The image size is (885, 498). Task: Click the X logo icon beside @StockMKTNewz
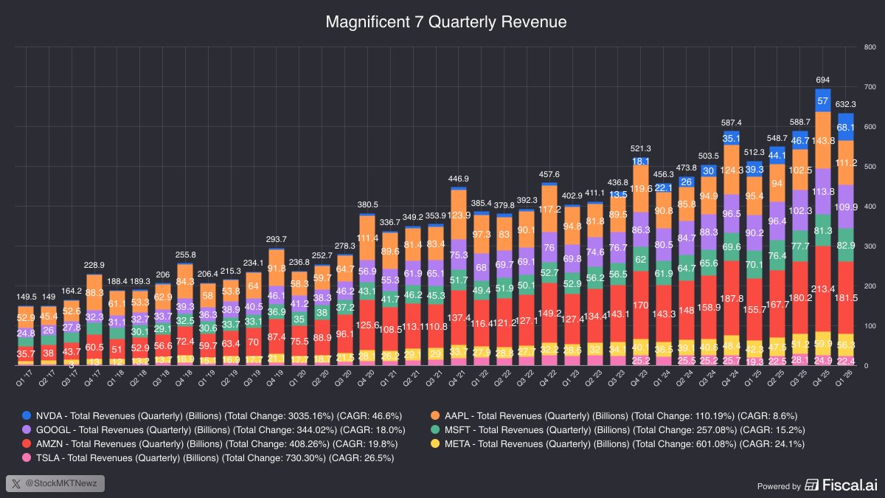pos(18,484)
